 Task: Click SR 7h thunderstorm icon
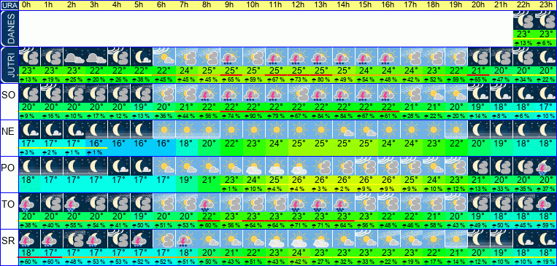point(186,239)
